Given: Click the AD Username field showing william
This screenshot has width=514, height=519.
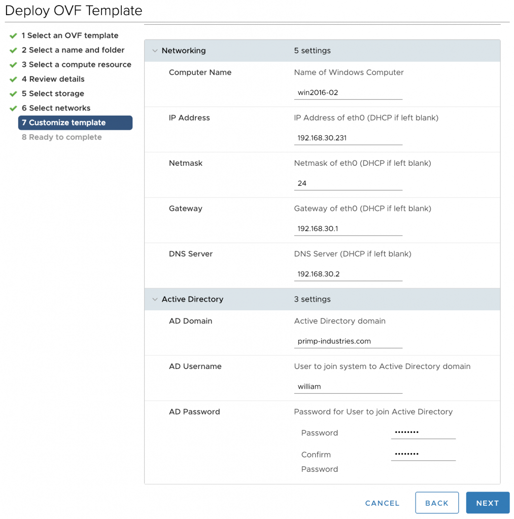Looking at the screenshot, I should coord(348,387).
